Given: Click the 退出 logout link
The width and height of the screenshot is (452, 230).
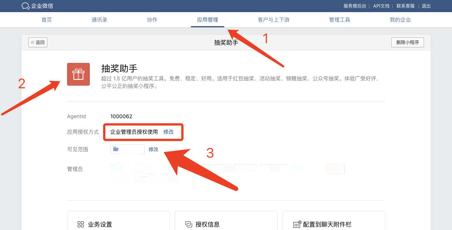Looking at the screenshot, I should (x=426, y=6).
